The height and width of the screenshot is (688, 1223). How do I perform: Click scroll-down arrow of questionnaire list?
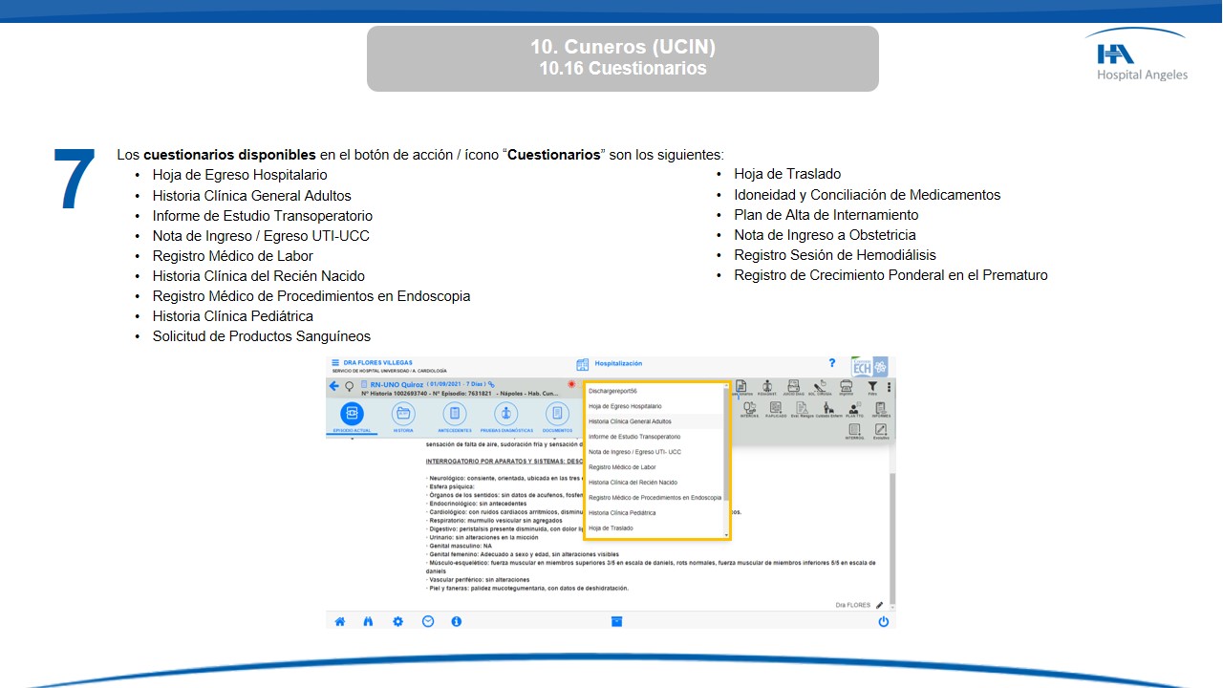pos(726,535)
